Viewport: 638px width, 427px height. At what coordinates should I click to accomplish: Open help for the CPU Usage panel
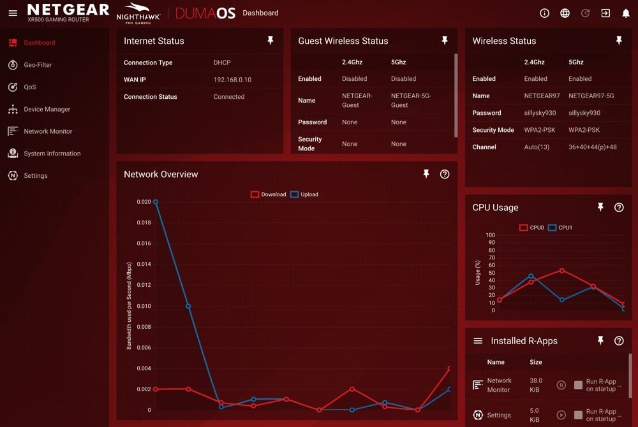pyautogui.click(x=619, y=208)
